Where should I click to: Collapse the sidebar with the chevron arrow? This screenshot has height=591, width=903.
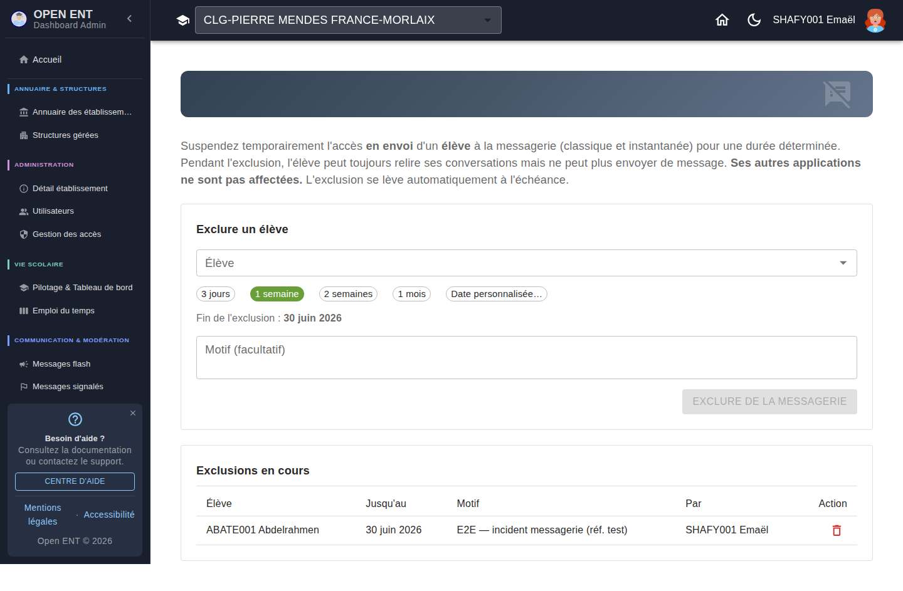click(129, 19)
